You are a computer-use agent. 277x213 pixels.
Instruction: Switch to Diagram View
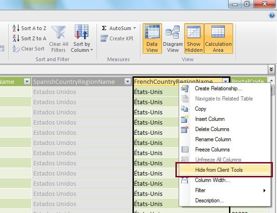pos(173,39)
